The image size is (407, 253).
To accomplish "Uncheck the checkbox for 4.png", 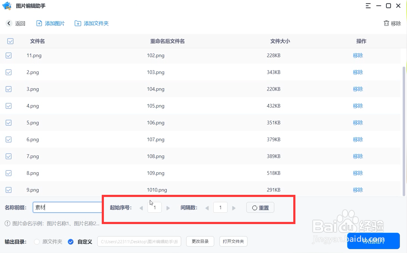I will point(9,106).
